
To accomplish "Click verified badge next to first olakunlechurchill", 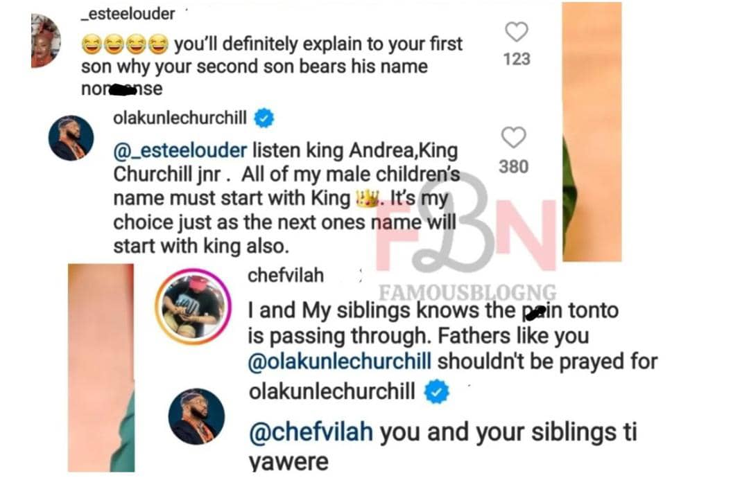I will pyautogui.click(x=264, y=118).
